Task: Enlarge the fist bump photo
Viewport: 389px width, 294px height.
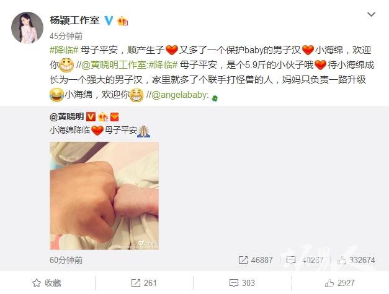Action: pos(104,196)
